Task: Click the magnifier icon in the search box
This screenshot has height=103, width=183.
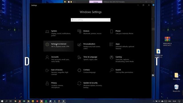Action: tap(109, 20)
